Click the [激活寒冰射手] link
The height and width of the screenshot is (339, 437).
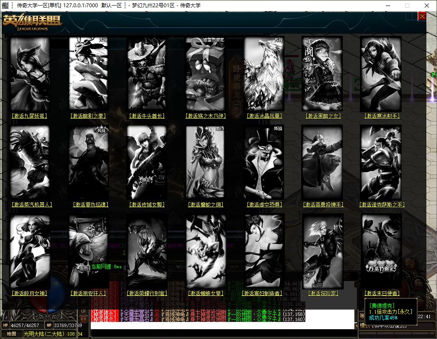coord(382,116)
